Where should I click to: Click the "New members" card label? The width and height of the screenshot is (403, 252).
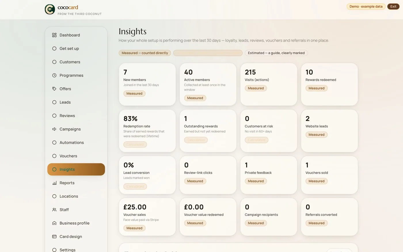point(134,80)
